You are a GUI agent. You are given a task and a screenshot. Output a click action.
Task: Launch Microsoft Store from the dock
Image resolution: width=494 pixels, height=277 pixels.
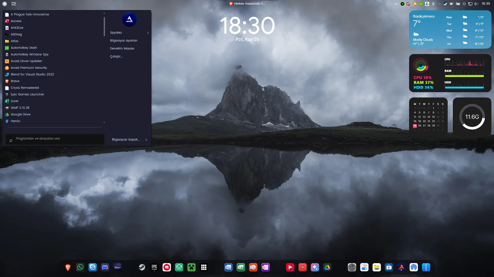[389, 267]
